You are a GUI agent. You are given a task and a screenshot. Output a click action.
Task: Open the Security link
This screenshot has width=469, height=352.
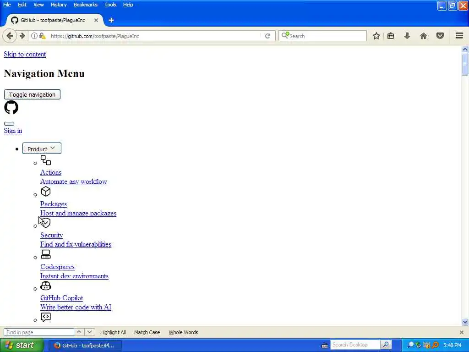pyautogui.click(x=51, y=235)
